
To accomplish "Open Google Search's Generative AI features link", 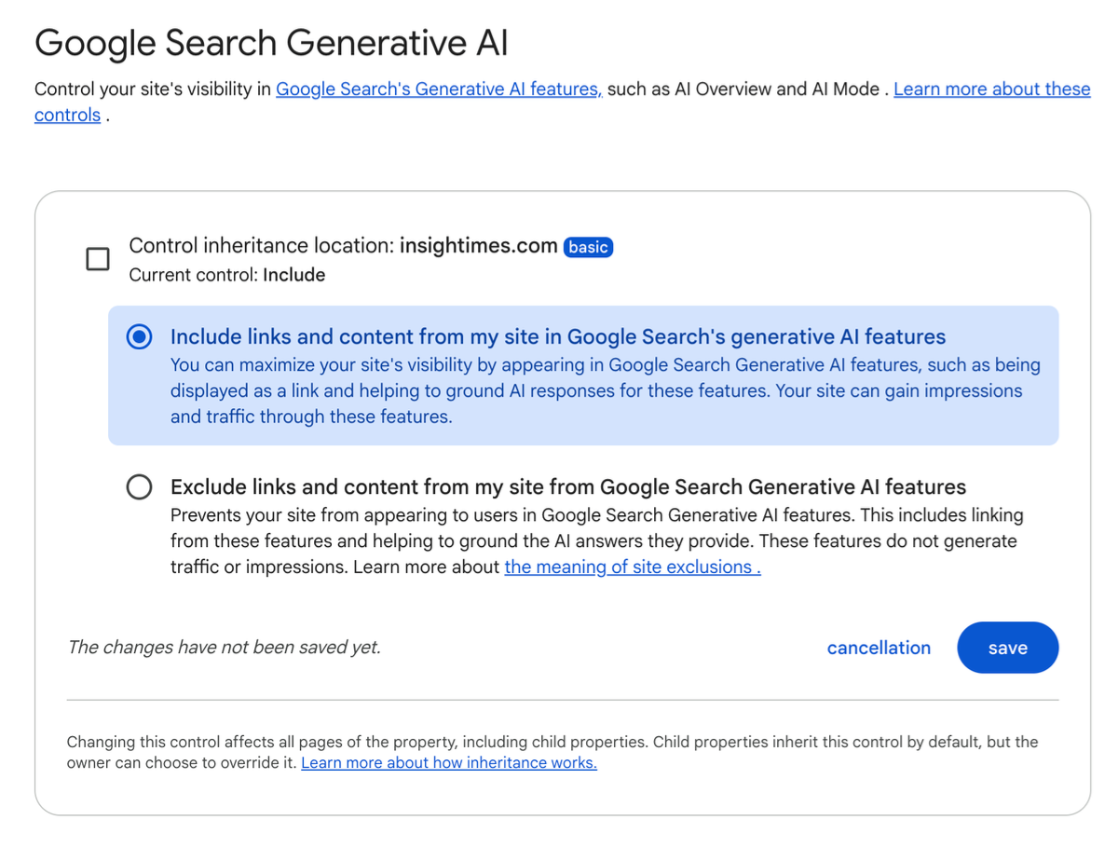I will tap(439, 89).
